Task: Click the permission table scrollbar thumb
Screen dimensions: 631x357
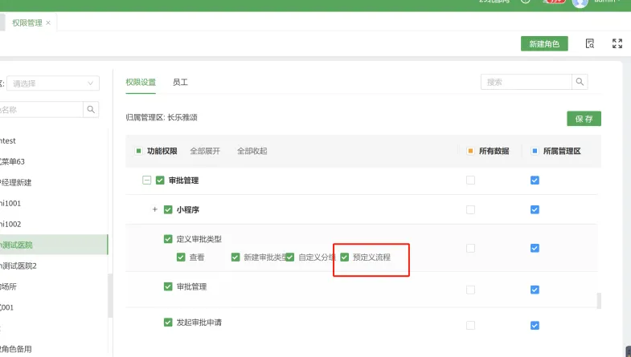Action: pos(599,300)
